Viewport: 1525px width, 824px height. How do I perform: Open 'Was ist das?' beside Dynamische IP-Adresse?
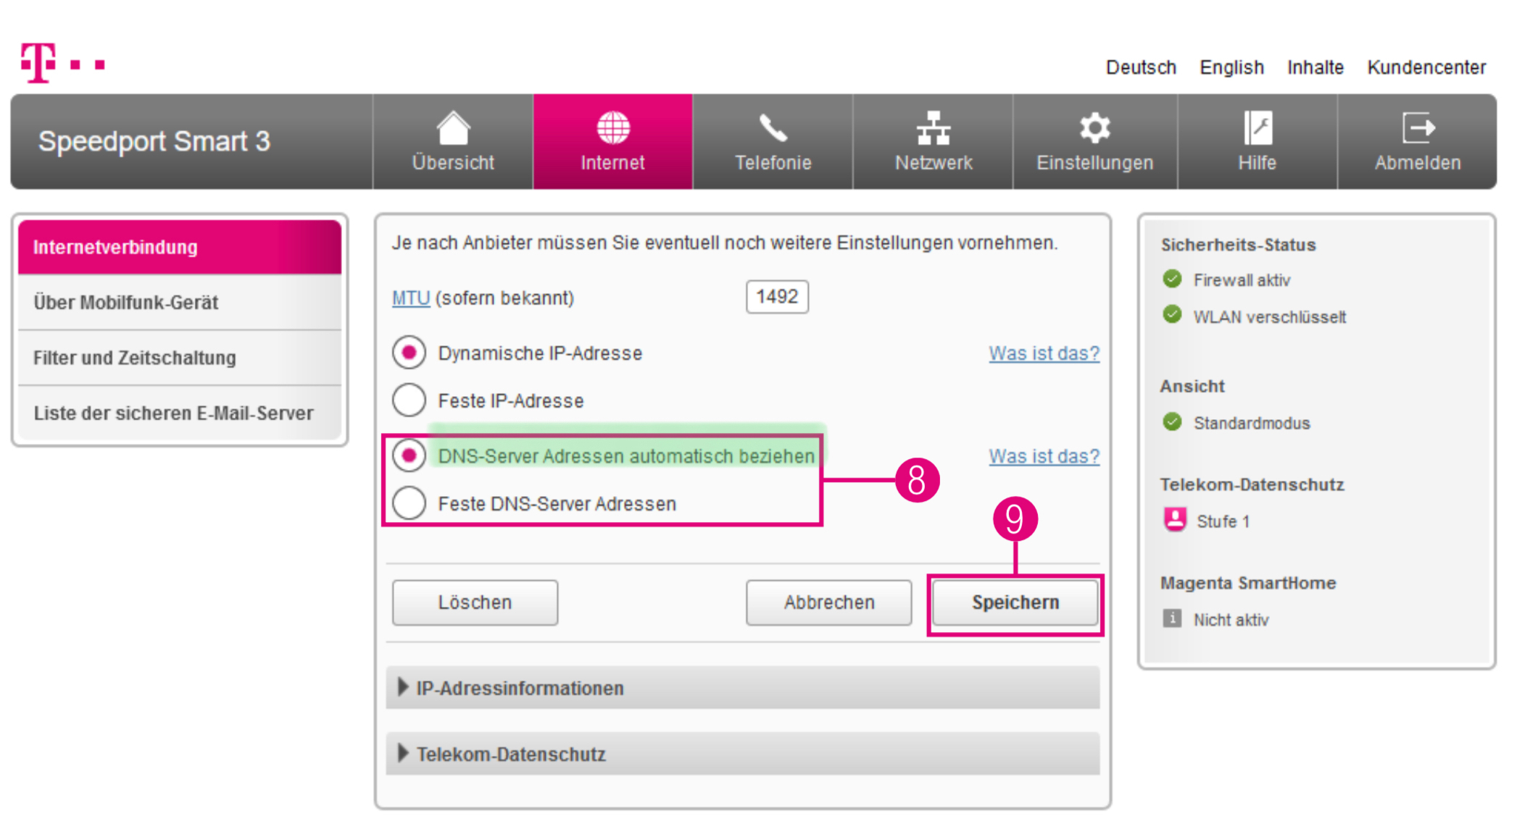1044,353
